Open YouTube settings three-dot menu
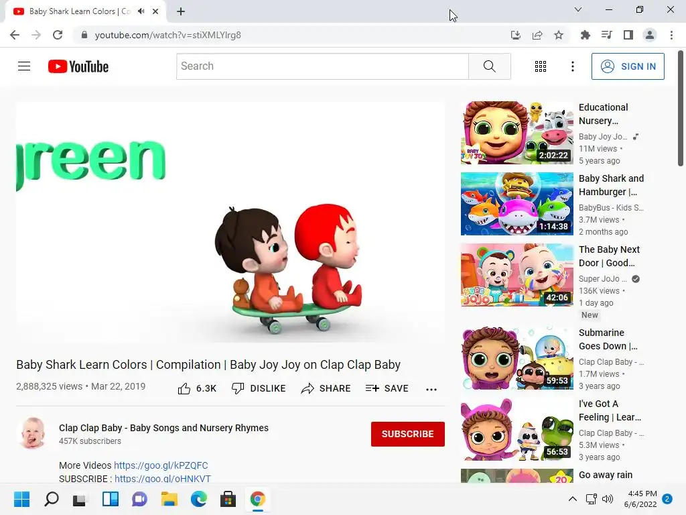 [x=572, y=66]
